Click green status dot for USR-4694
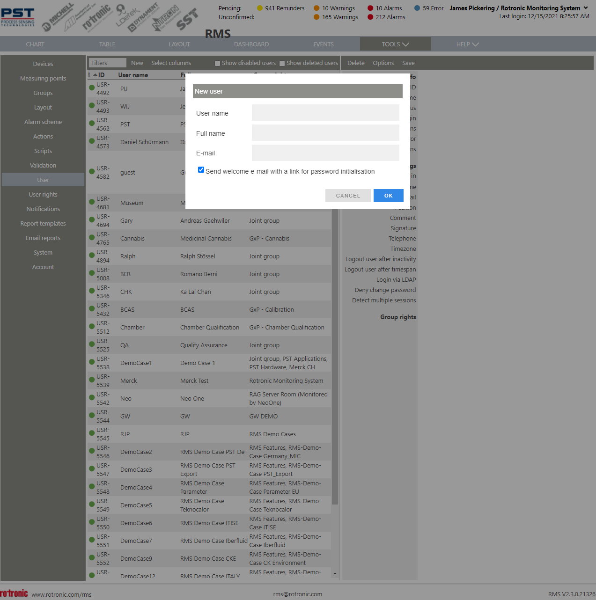 pos(92,220)
